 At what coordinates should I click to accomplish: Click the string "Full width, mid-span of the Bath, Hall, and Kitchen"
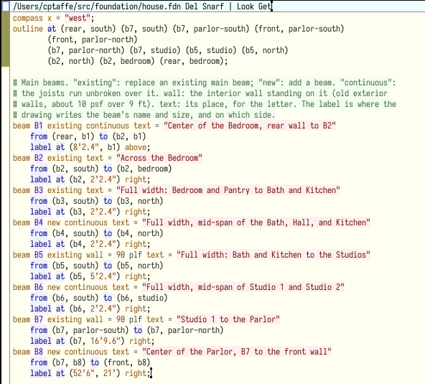coord(256,223)
